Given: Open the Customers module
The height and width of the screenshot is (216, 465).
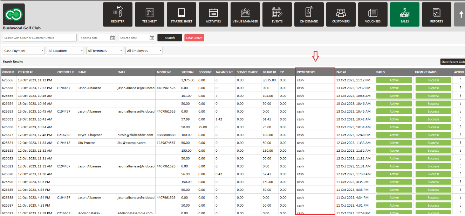Looking at the screenshot, I should coord(341,14).
